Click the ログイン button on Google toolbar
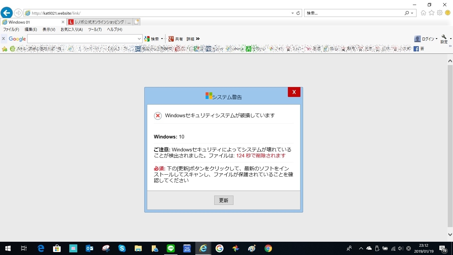 pos(424,39)
